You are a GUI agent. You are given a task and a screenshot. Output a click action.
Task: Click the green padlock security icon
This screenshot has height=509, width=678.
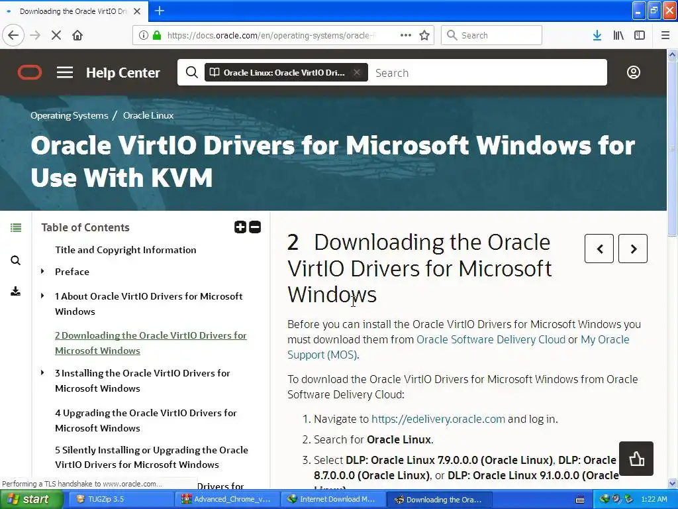pyautogui.click(x=157, y=36)
